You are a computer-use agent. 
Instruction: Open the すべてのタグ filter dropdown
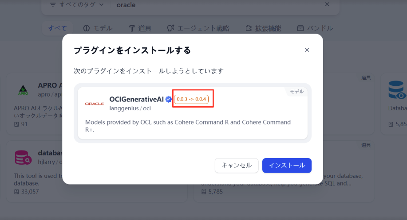(77, 5)
